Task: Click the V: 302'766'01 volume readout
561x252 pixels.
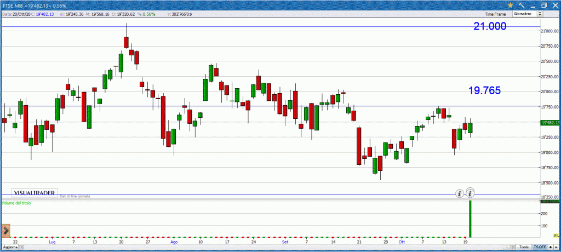Action: (x=180, y=14)
